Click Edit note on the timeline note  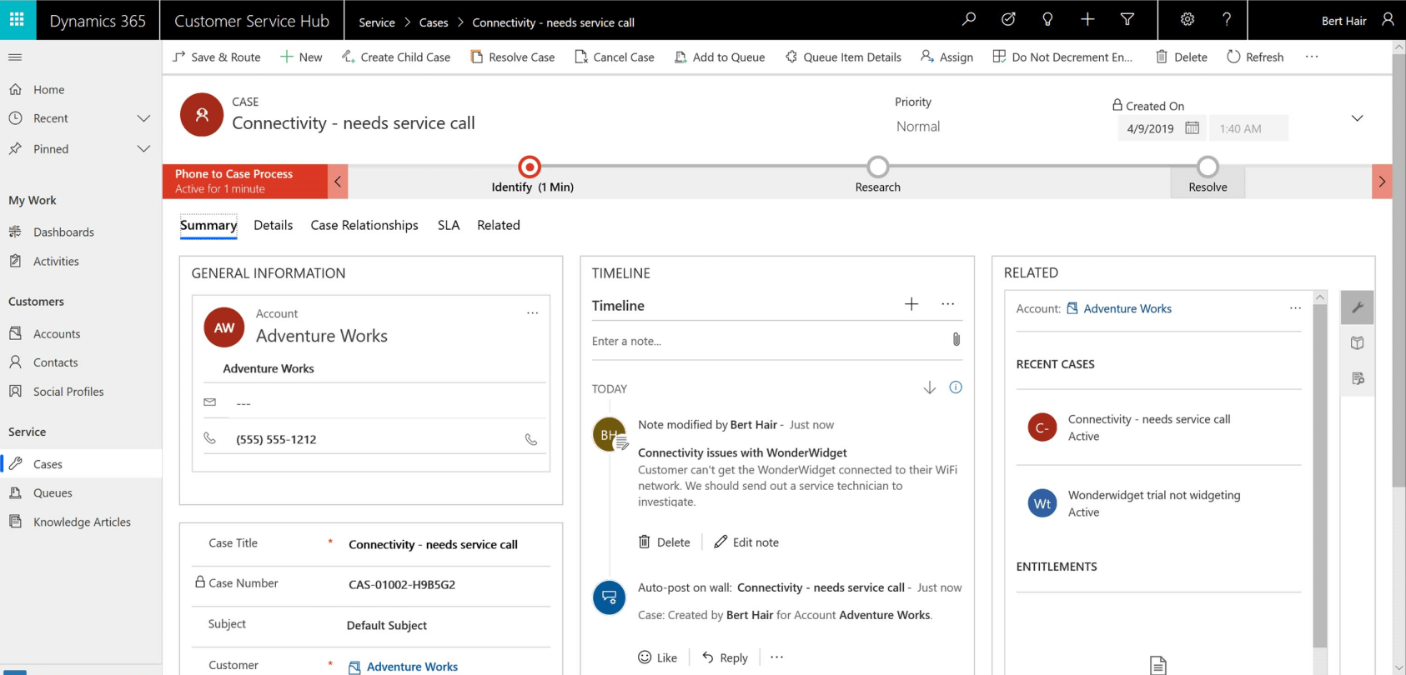coord(746,542)
